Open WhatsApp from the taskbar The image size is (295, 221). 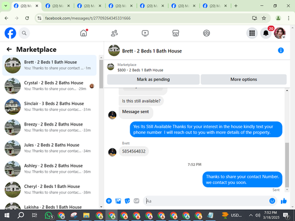click(48, 216)
